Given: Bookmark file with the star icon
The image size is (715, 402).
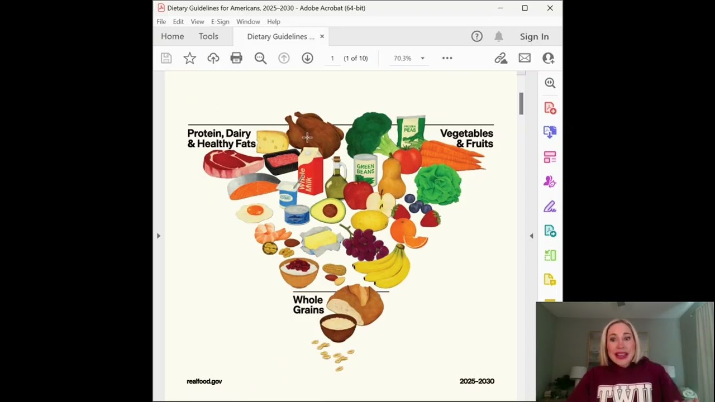Looking at the screenshot, I should coord(190,58).
